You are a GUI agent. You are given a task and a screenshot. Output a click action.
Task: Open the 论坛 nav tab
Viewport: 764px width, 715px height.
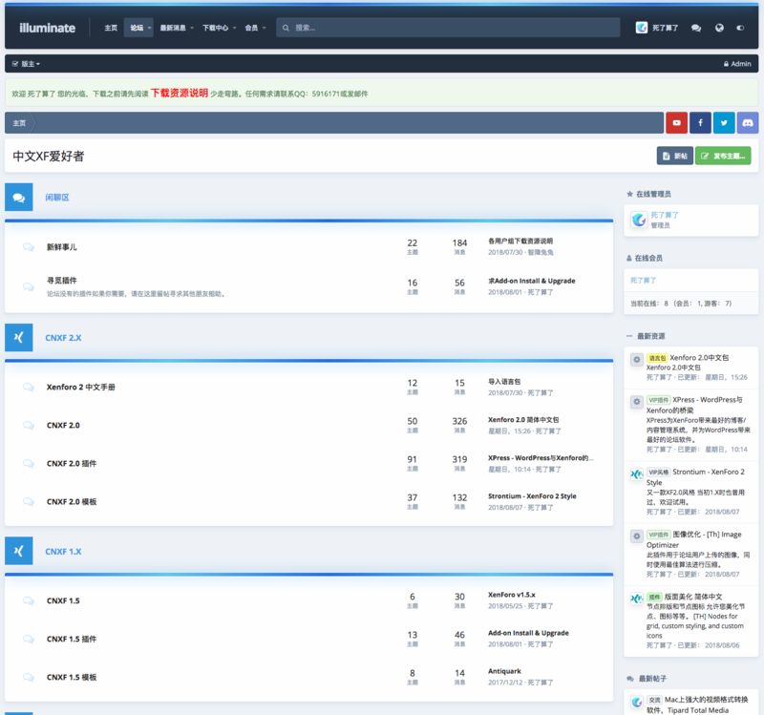click(137, 28)
